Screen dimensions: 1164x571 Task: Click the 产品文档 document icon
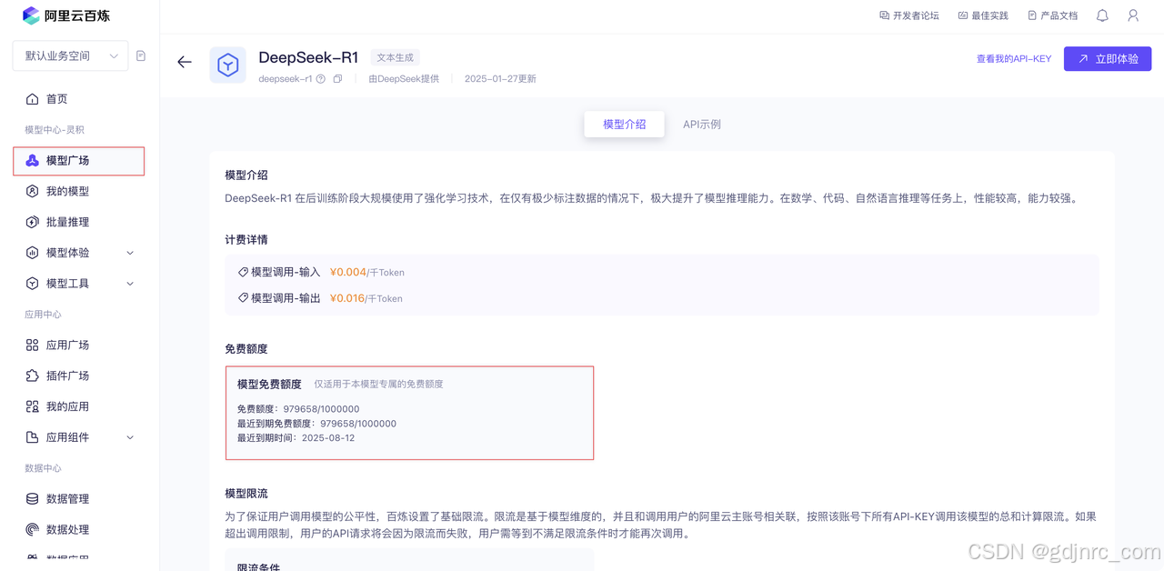[1032, 15]
